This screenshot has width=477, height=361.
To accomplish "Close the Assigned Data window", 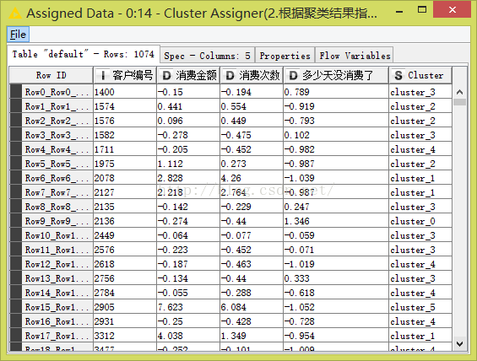I will click(453, 10).
